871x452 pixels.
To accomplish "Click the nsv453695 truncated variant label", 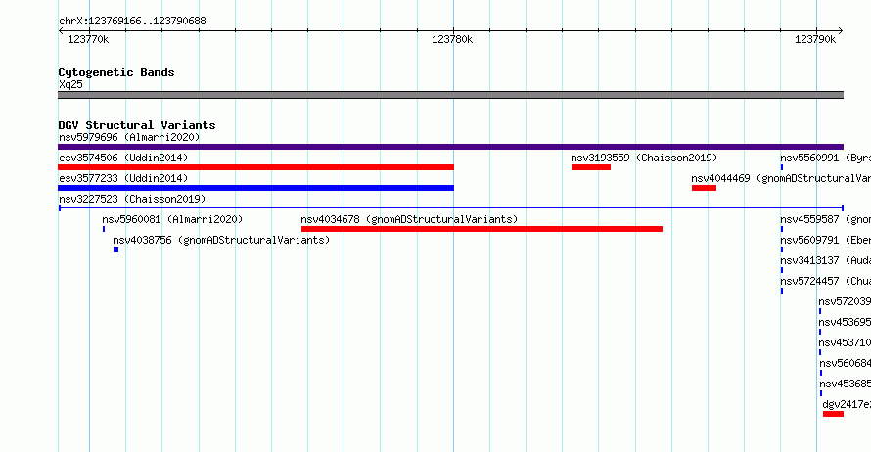I will click(845, 322).
